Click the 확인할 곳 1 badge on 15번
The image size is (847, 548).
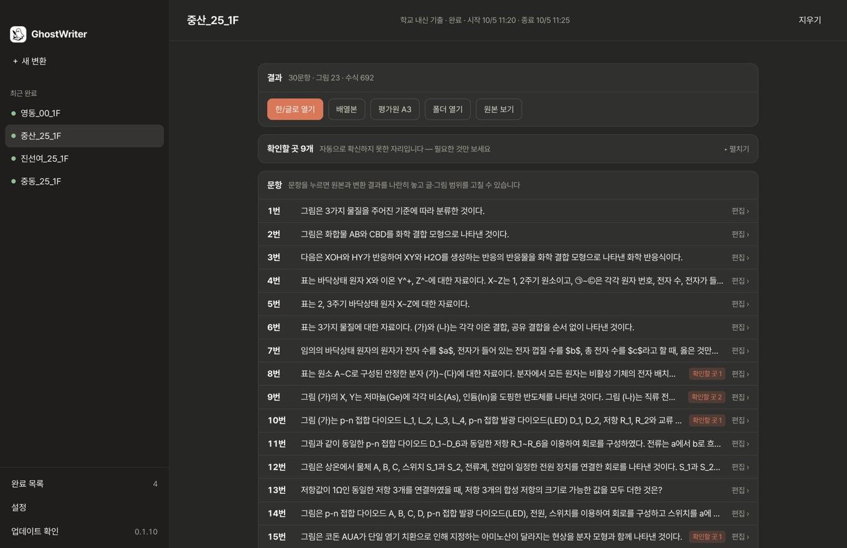click(707, 537)
